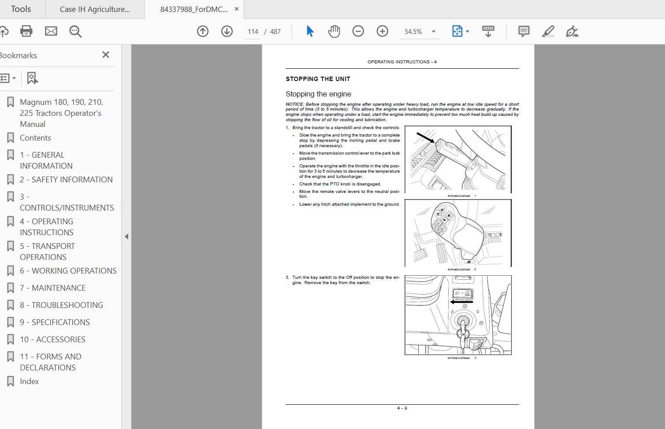Go to next page arrow
This screenshot has height=429, width=665.
point(227,31)
